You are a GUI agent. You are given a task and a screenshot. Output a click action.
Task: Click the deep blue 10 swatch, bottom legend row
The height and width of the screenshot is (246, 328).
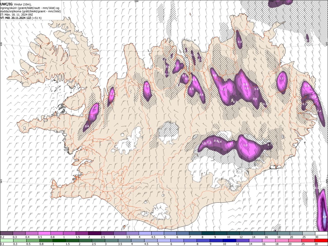point(230,240)
